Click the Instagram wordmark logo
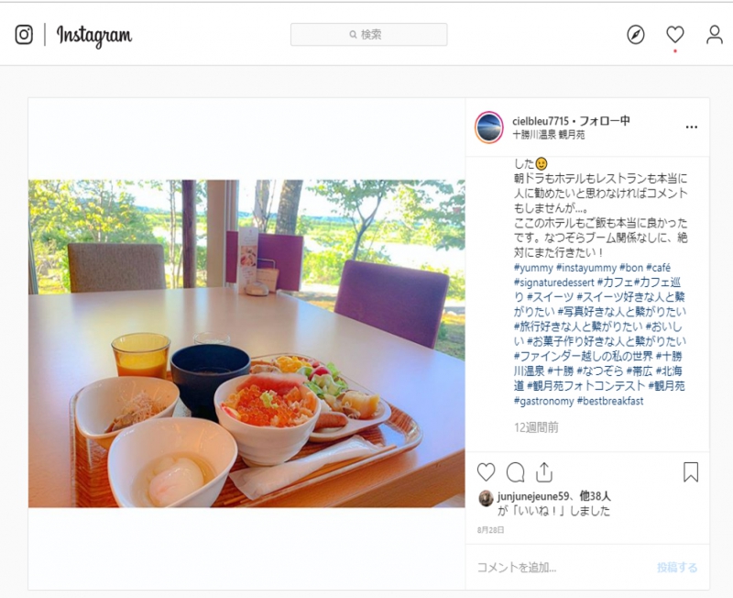Image resolution: width=733 pixels, height=598 pixels. pyautogui.click(x=94, y=36)
